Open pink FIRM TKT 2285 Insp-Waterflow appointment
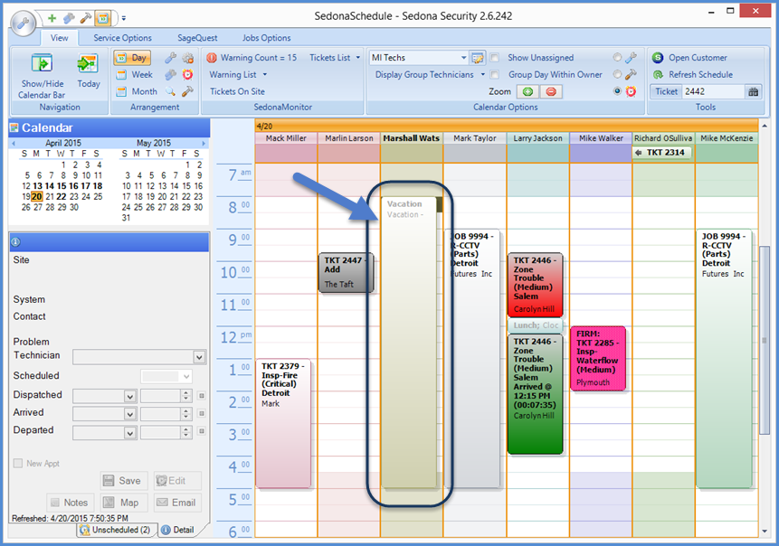Screen dimensions: 779x546 tap(598, 358)
